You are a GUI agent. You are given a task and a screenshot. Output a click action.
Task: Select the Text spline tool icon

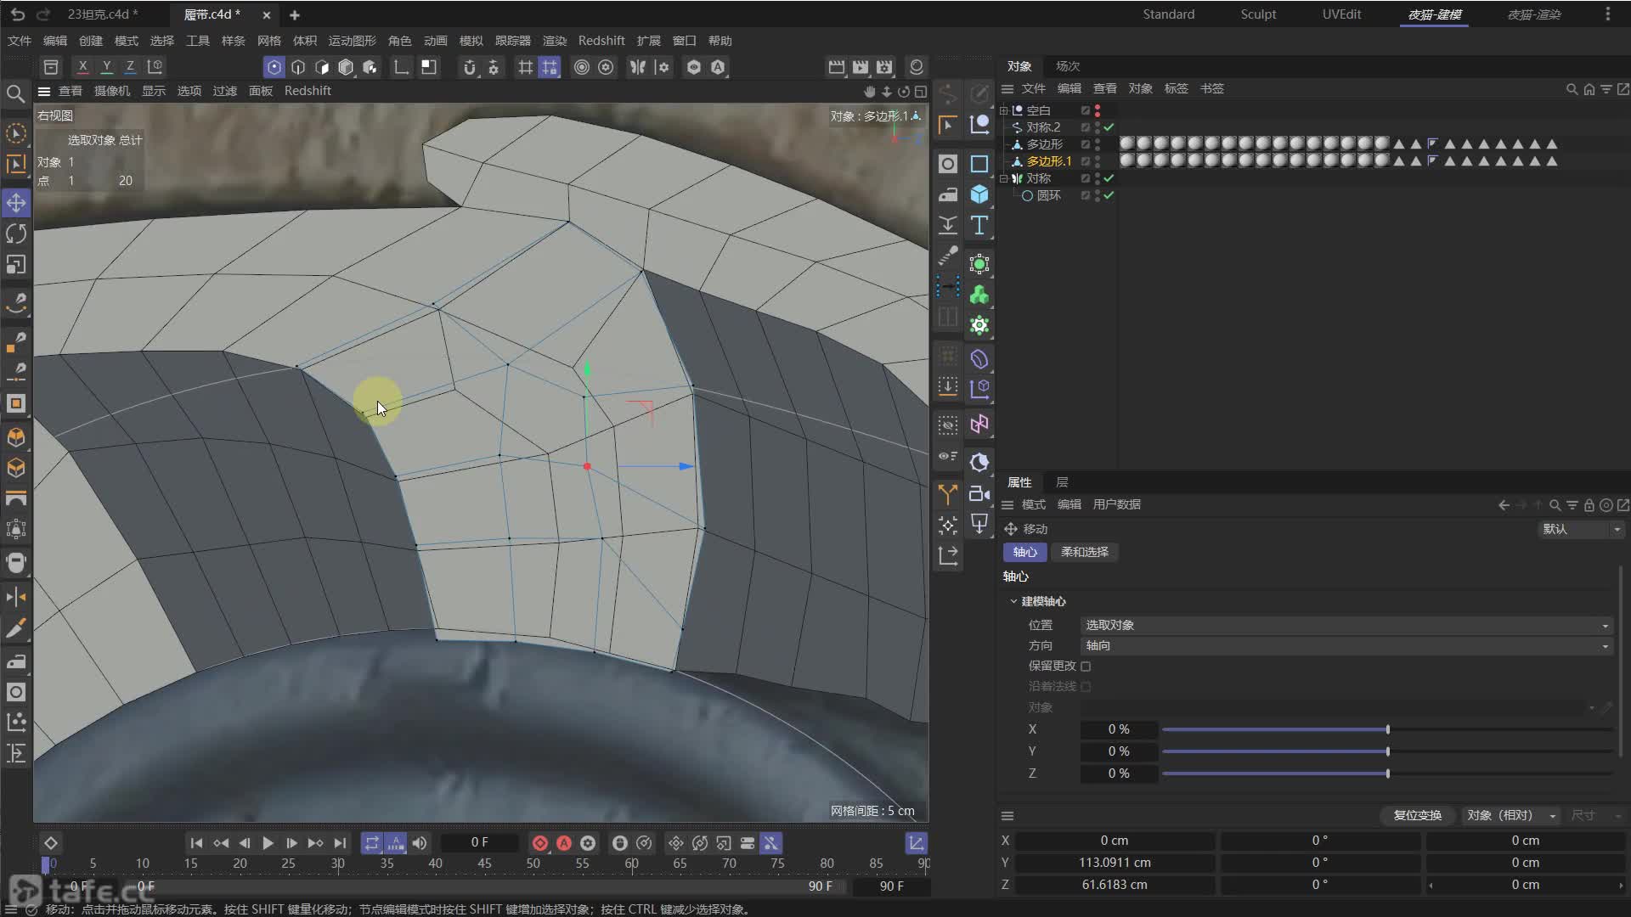tap(979, 225)
